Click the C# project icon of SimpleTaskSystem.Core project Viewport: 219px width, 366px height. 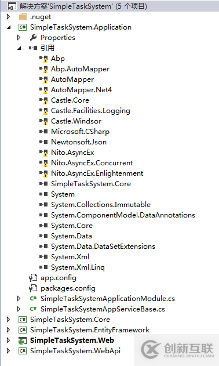tap(23, 320)
